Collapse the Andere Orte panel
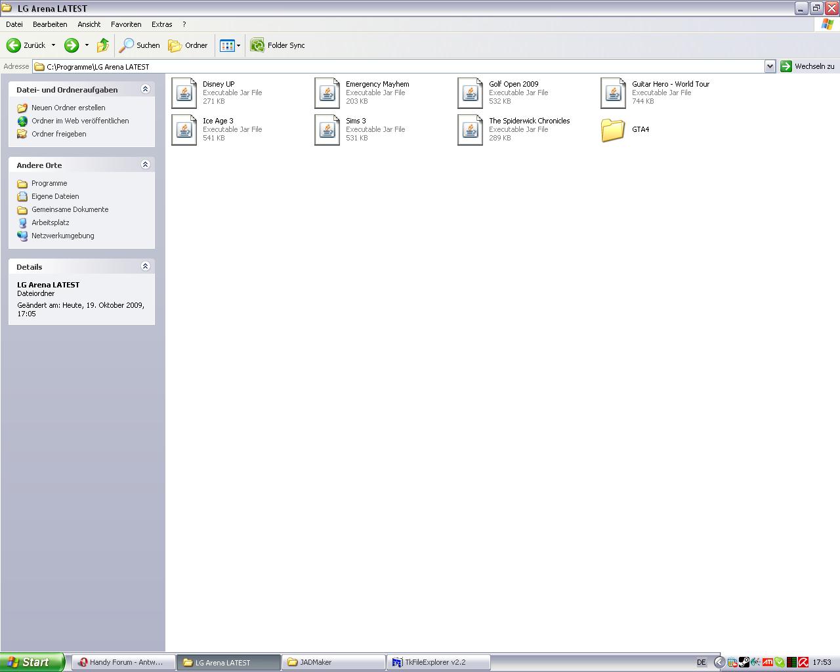The image size is (840, 672). click(x=146, y=165)
